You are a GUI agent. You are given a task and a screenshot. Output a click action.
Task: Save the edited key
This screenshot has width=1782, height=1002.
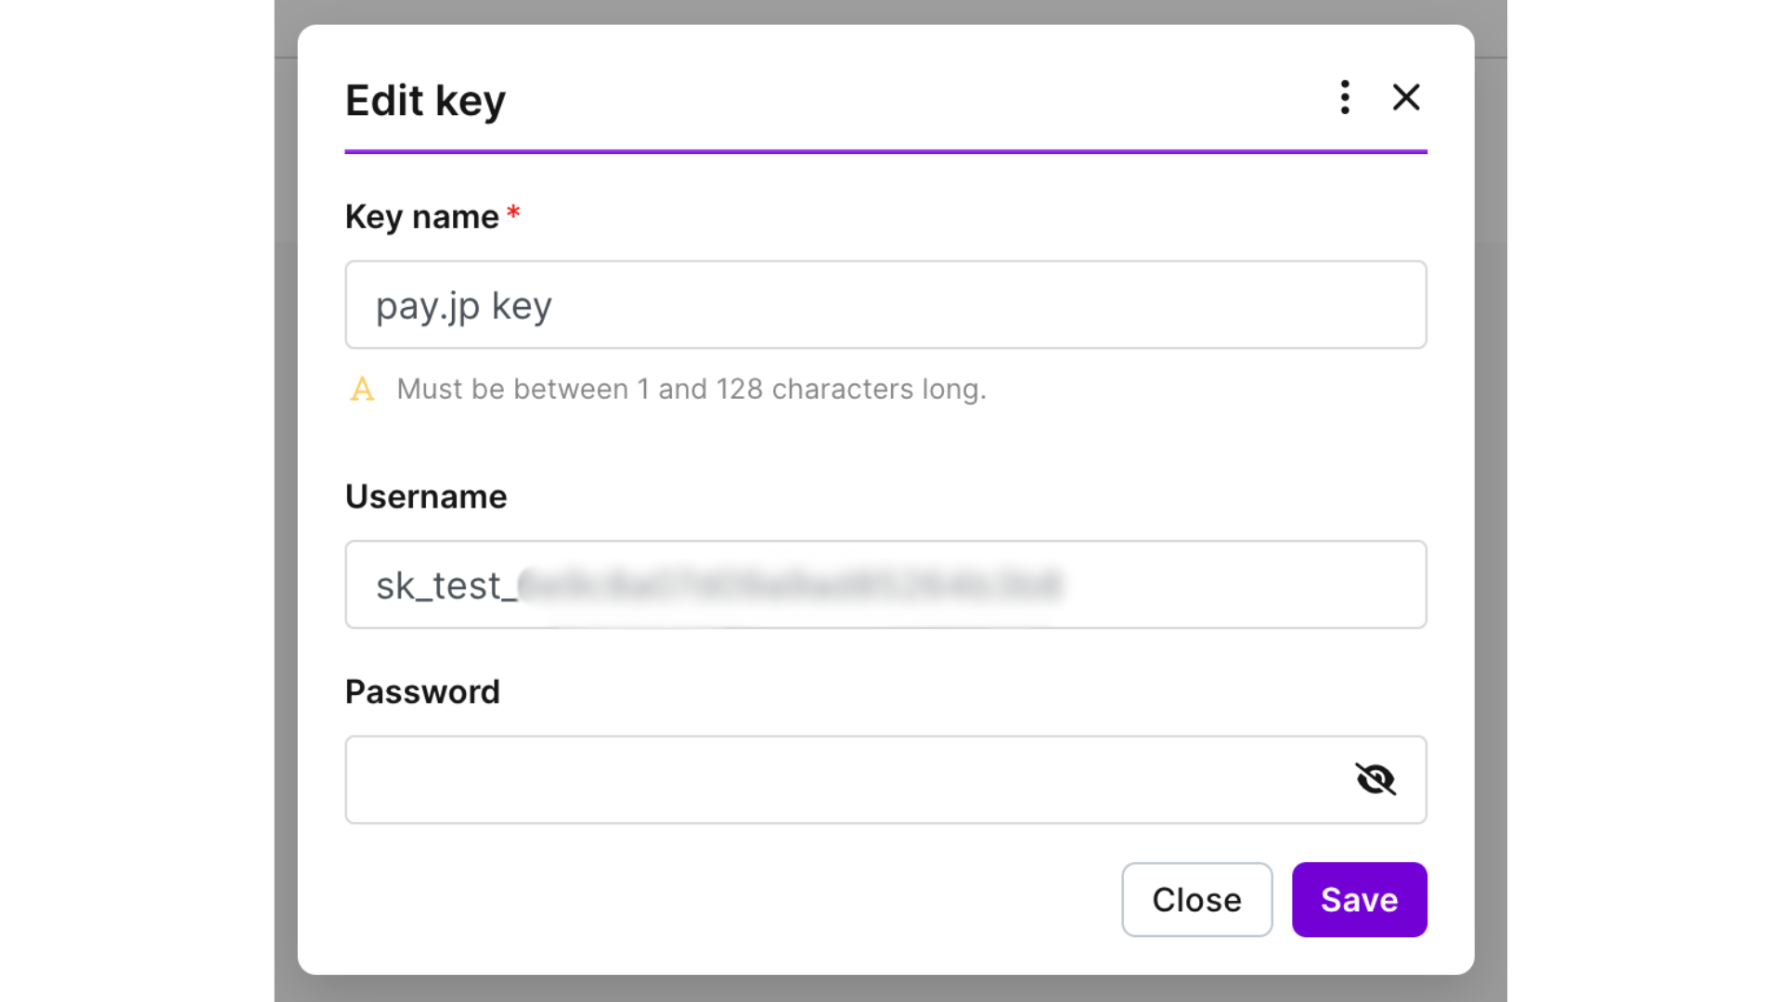(x=1359, y=899)
